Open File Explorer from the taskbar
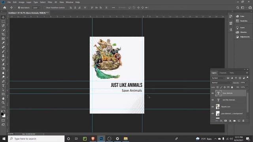The height and width of the screenshot is (142, 253). [x=126, y=138]
